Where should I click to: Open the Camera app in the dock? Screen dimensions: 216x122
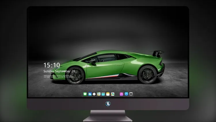131,94
